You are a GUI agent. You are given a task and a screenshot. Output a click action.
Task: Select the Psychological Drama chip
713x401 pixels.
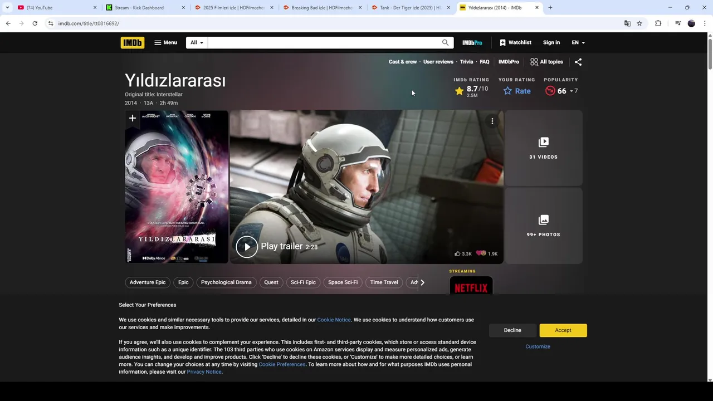coord(226,282)
